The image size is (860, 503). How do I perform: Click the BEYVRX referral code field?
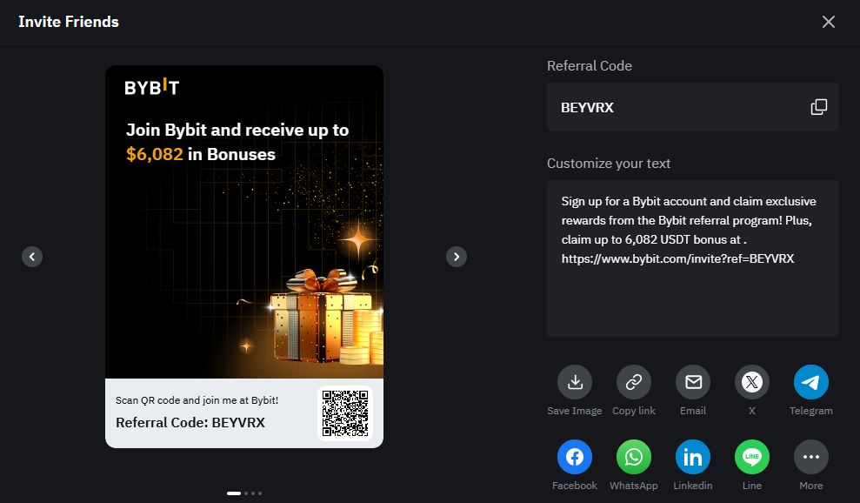click(x=693, y=107)
